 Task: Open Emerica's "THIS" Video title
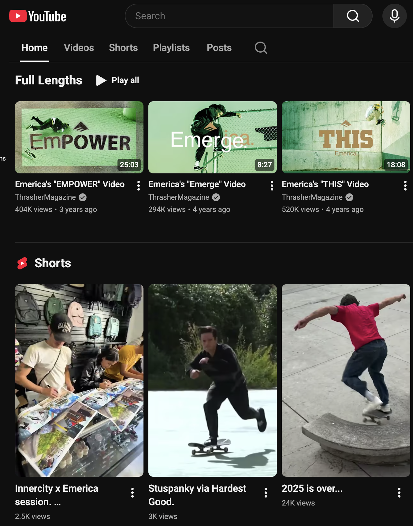click(x=325, y=184)
